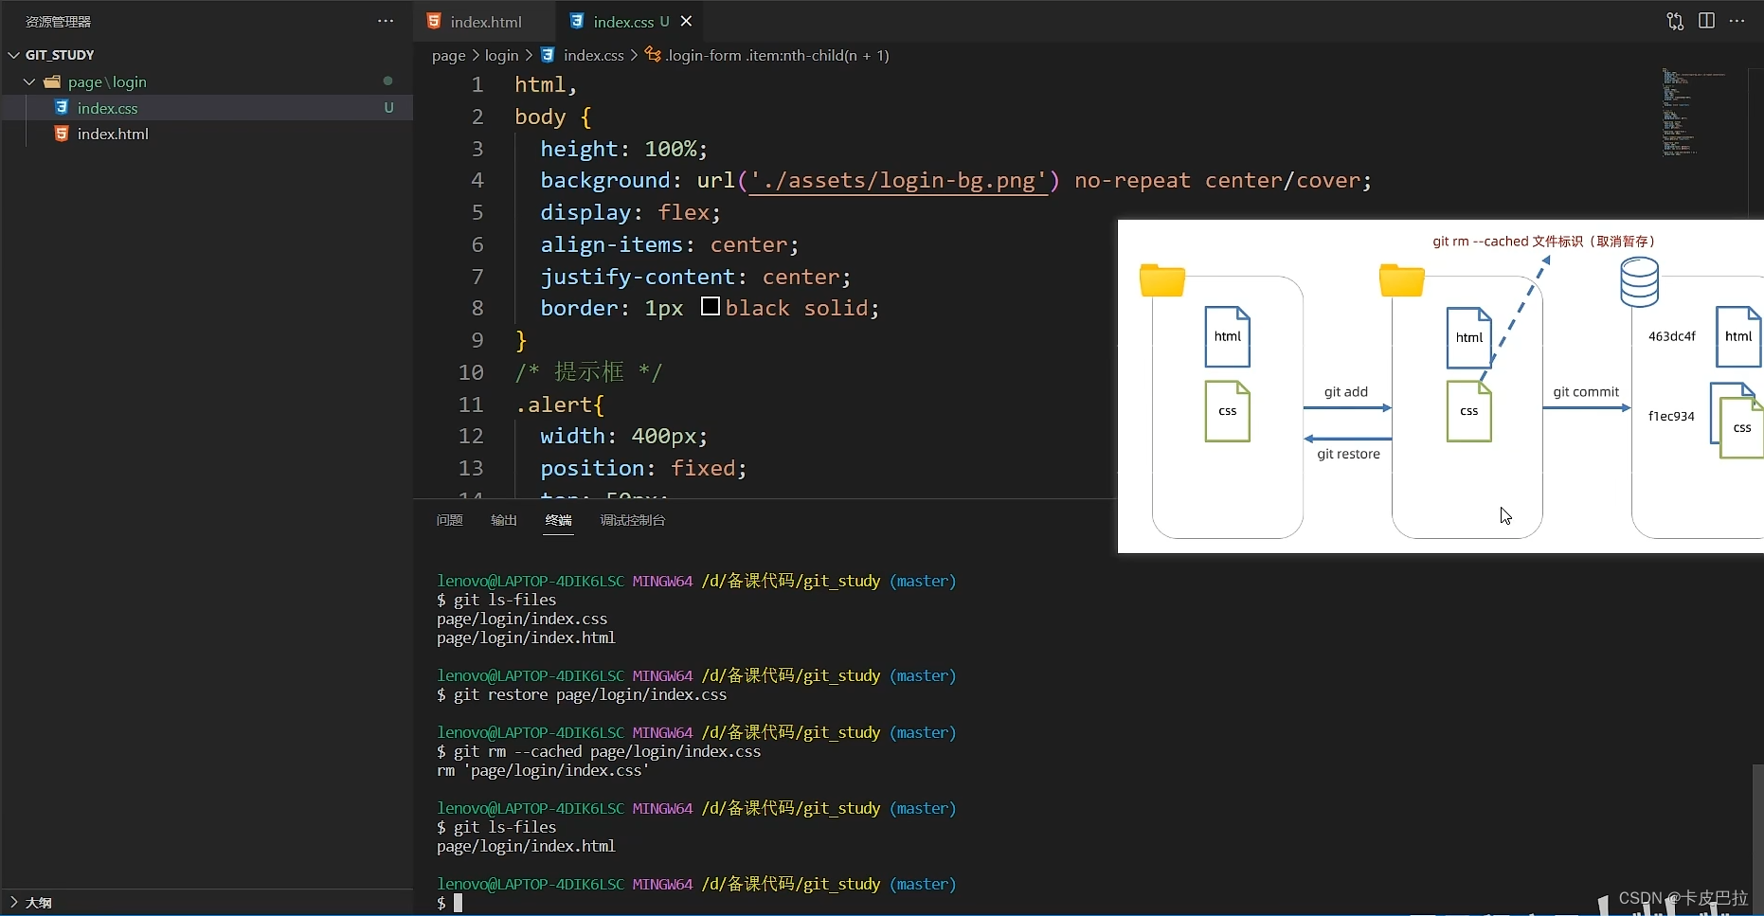The image size is (1764, 916).
Task: Click the 'login' breadcrumb segment
Action: (501, 56)
